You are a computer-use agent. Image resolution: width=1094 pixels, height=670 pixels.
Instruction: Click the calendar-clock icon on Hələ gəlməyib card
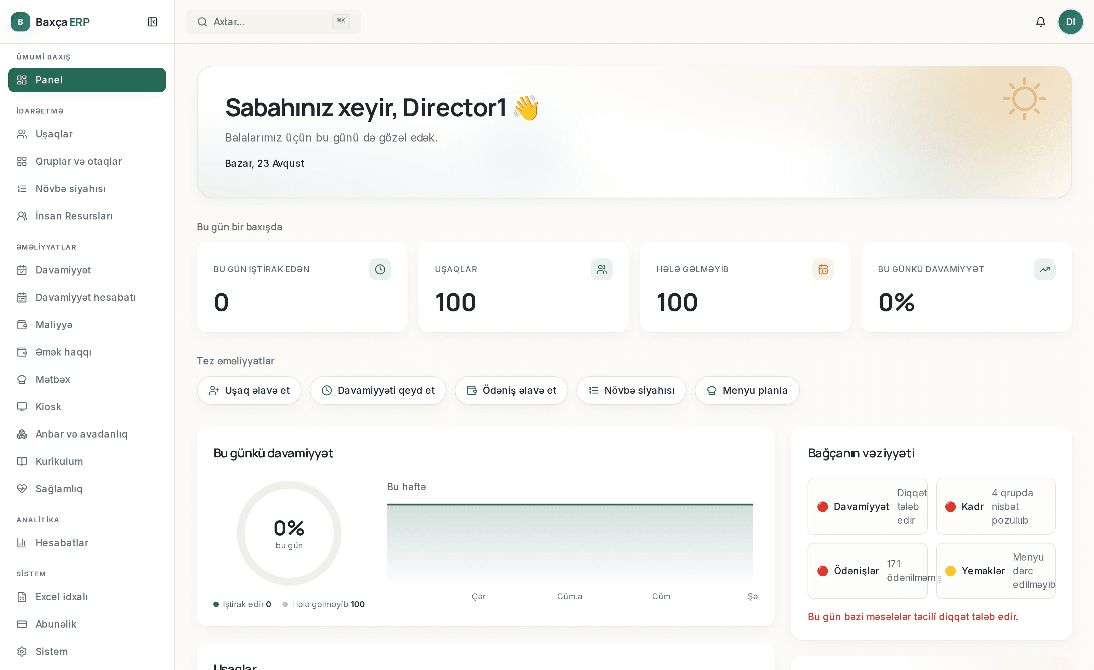pyautogui.click(x=823, y=269)
